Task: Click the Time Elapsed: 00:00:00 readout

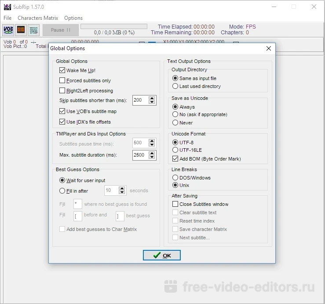Action: point(186,27)
